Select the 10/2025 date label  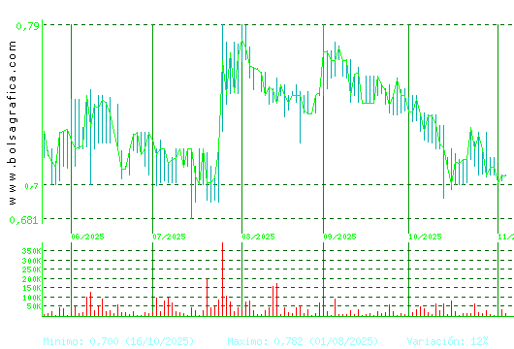(425, 237)
